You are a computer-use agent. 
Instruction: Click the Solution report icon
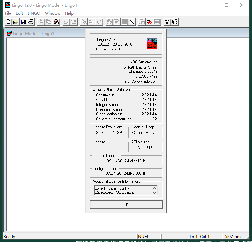[x=117, y=22]
